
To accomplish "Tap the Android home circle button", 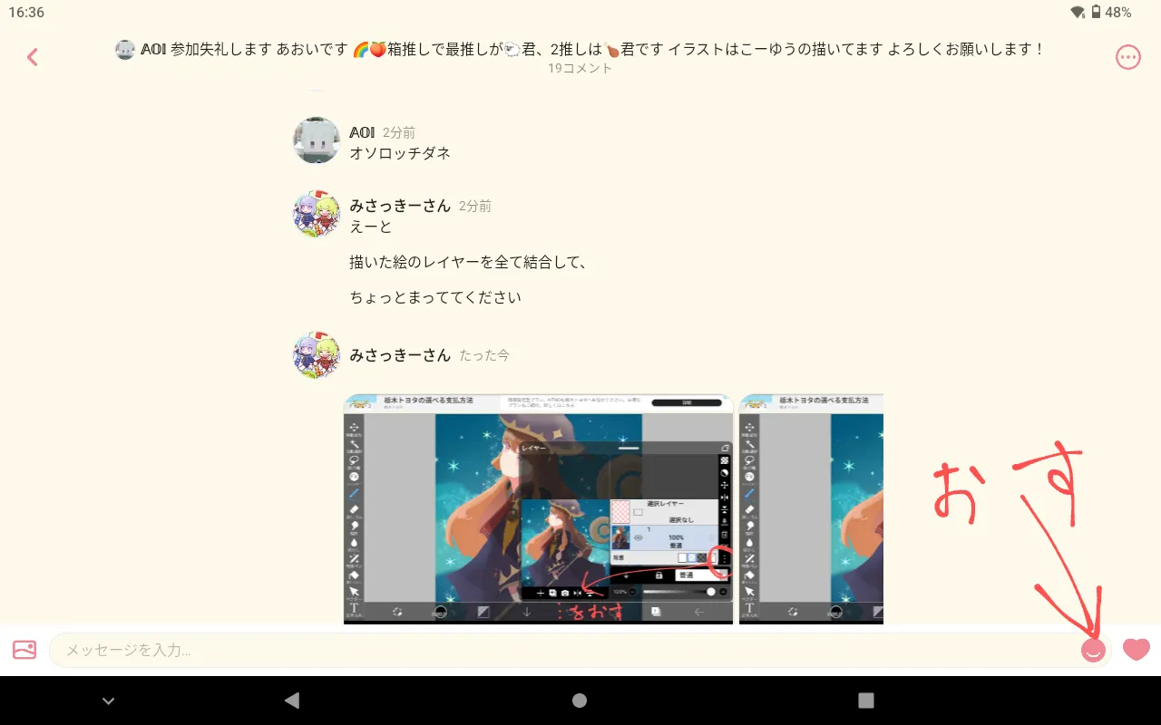I will point(580,700).
